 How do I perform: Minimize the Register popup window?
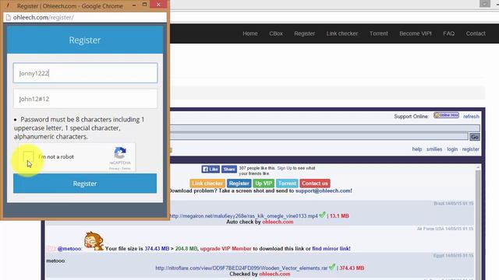click(134, 5)
